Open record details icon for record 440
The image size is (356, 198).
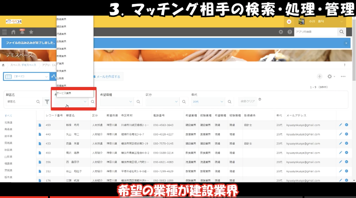pos(40,134)
